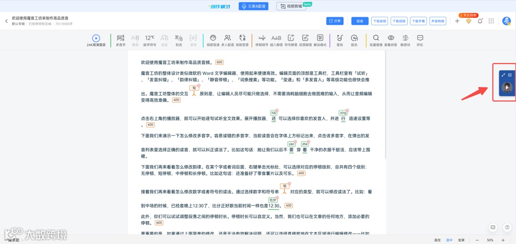Click the 600 pause tag on first line
This screenshot has height=244, width=516.
(x=219, y=62)
